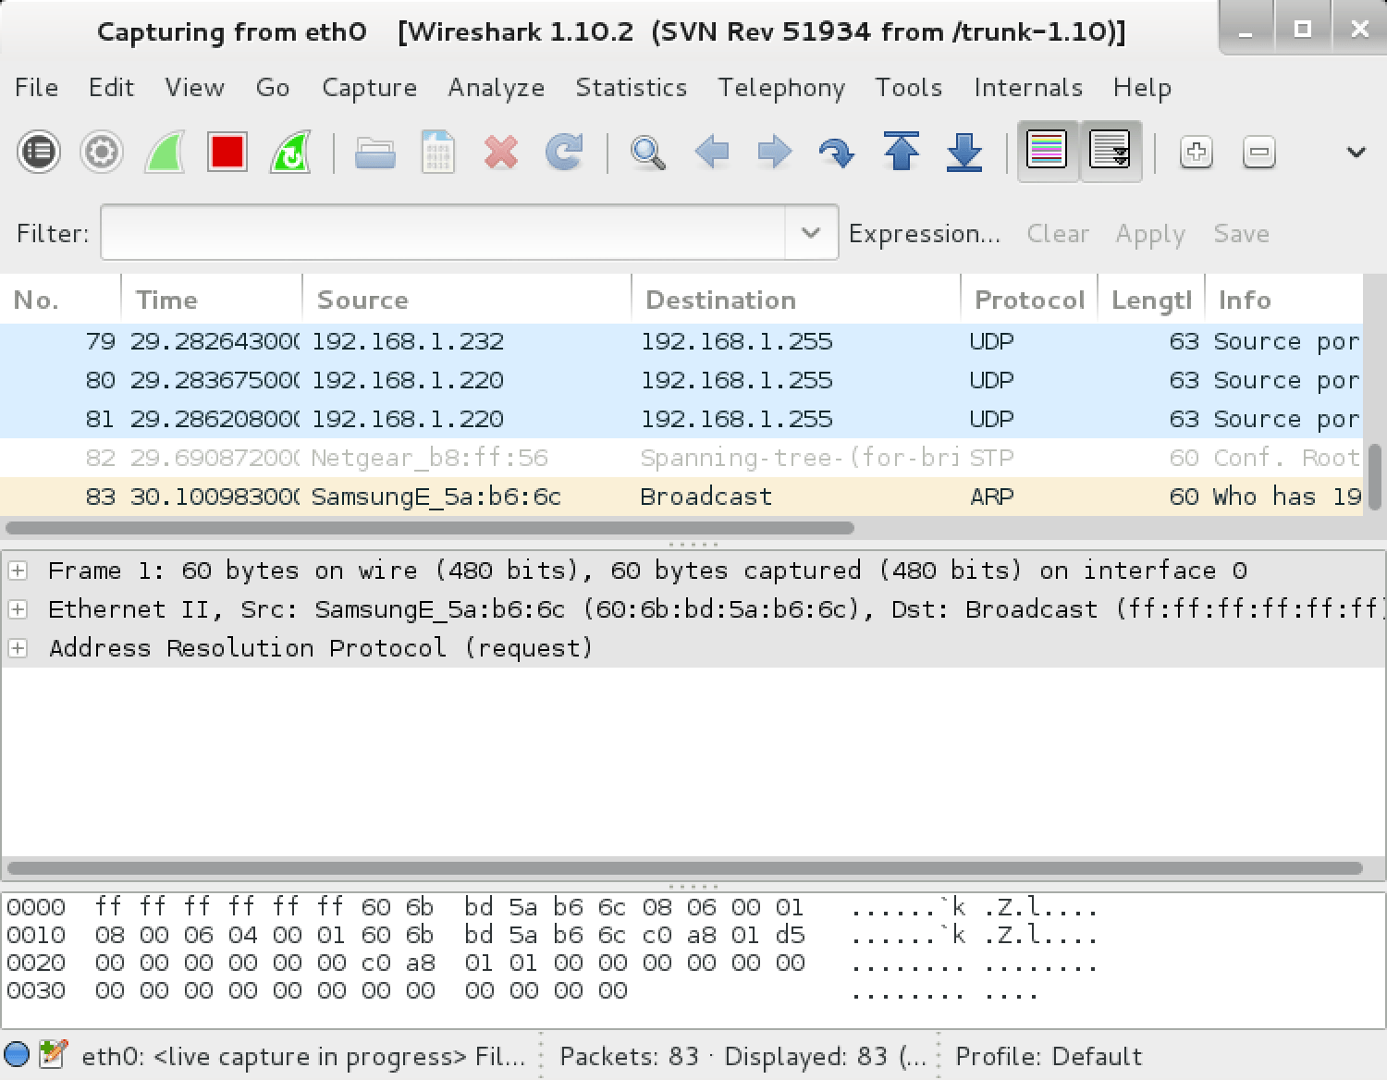Start a new live capture
The image size is (1387, 1080).
tap(165, 151)
